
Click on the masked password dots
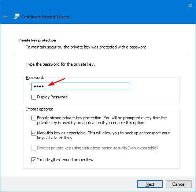(39, 86)
